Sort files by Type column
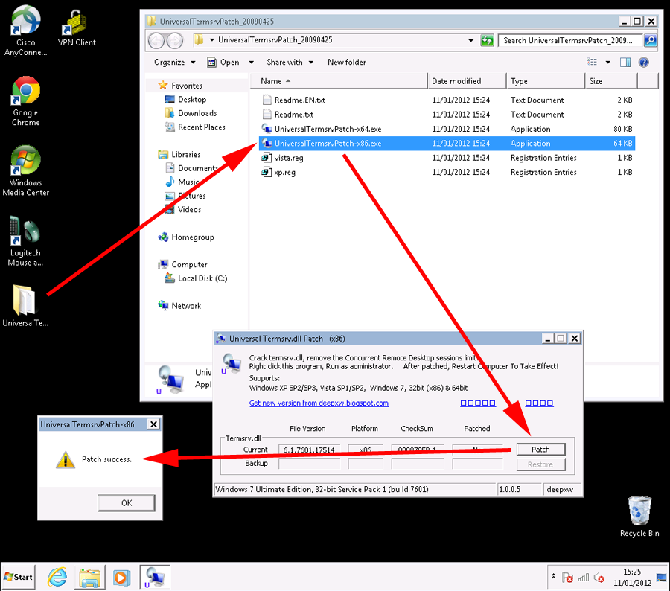The image size is (670, 591). (545, 81)
